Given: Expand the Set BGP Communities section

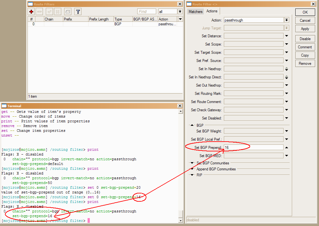Looking at the screenshot, I should click(192, 163).
